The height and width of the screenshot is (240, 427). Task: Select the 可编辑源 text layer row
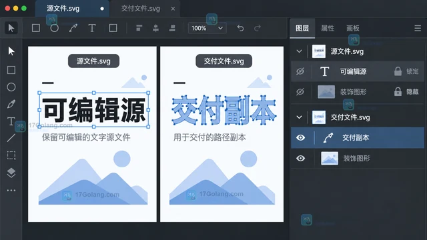358,71
